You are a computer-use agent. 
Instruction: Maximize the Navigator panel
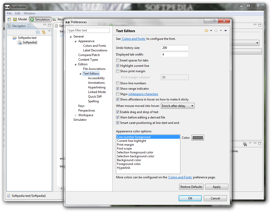point(49,25)
